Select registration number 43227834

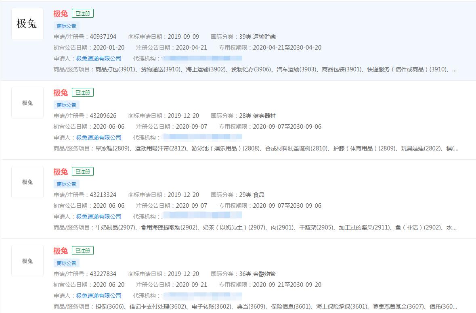click(x=103, y=274)
